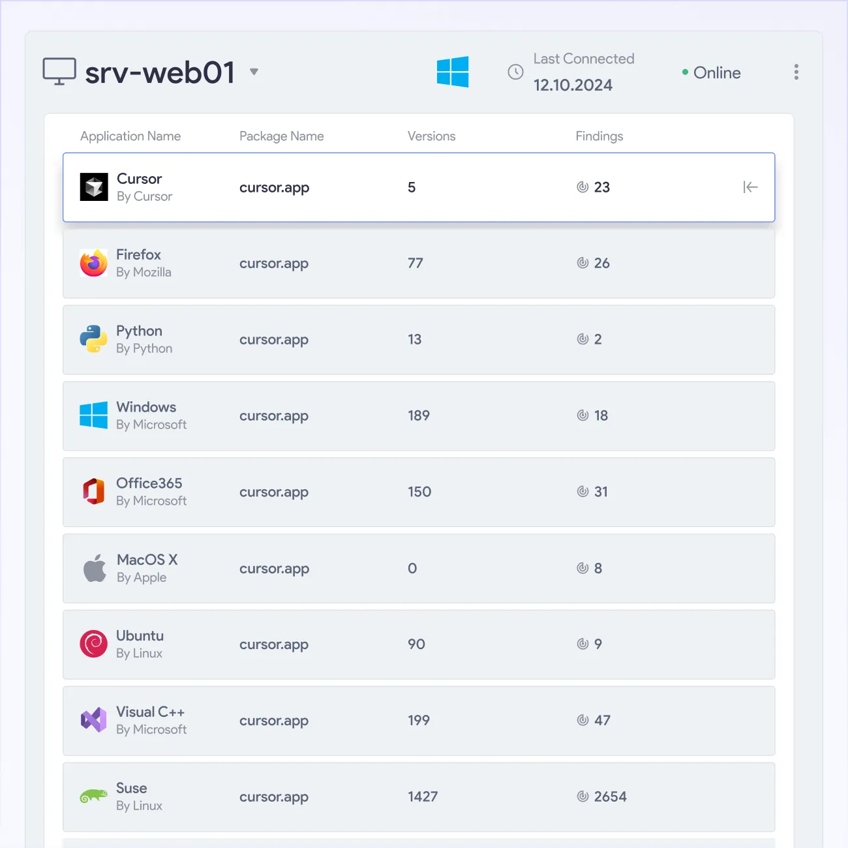Click the Cursor app icon

[94, 187]
